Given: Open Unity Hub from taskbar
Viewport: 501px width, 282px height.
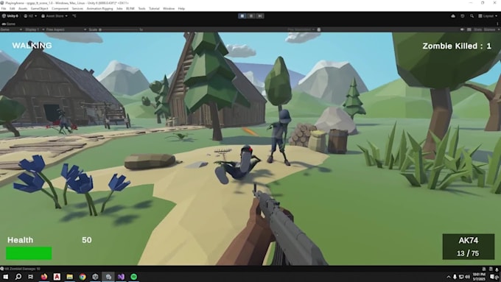Looking at the screenshot, I should tap(95, 277).
